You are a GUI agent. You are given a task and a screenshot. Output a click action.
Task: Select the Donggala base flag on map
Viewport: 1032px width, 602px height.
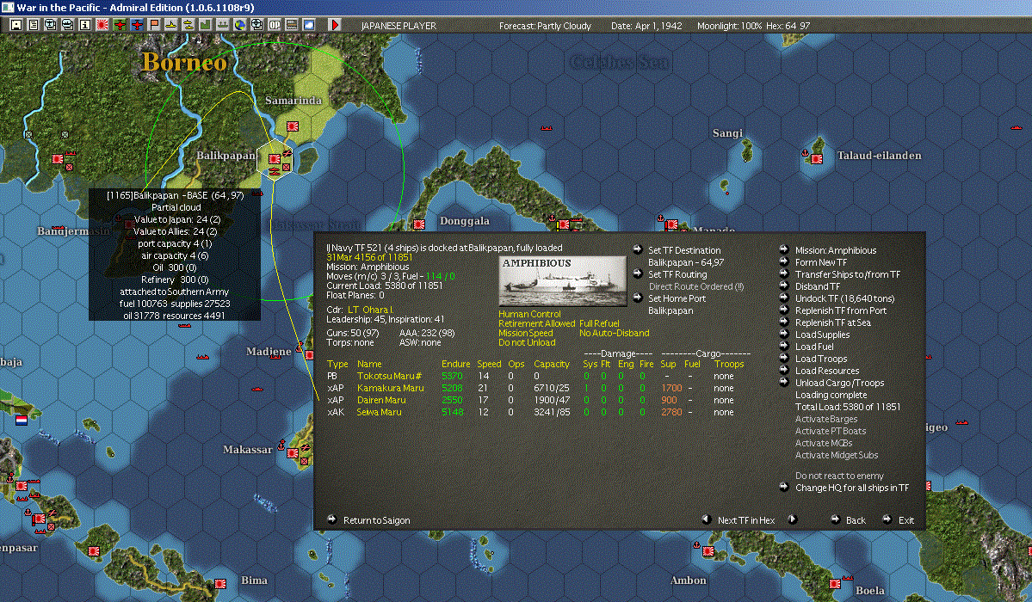pyautogui.click(x=418, y=224)
